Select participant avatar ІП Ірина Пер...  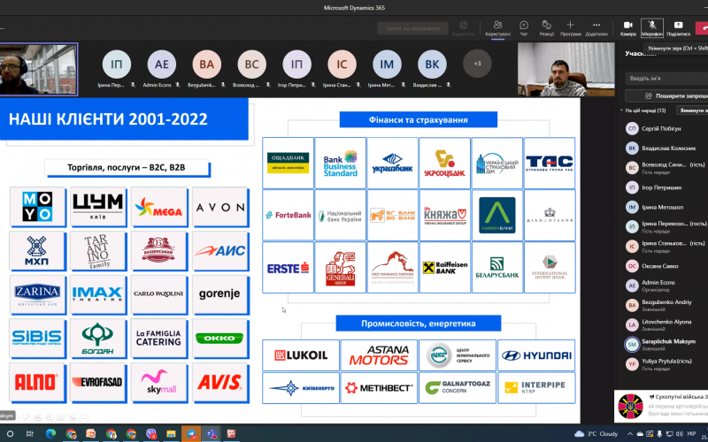(x=117, y=65)
